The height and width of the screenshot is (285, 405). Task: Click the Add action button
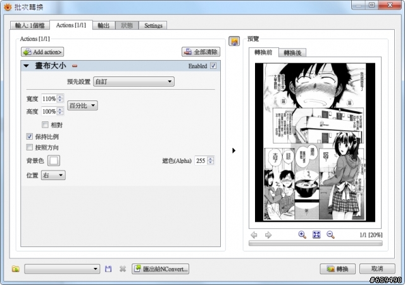tap(42, 52)
